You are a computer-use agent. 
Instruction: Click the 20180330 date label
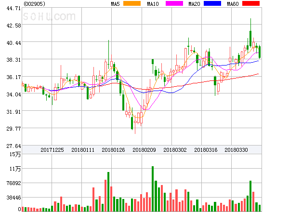pos(236,150)
